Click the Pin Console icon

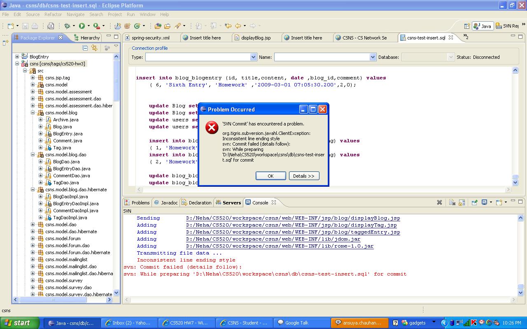[474, 202]
